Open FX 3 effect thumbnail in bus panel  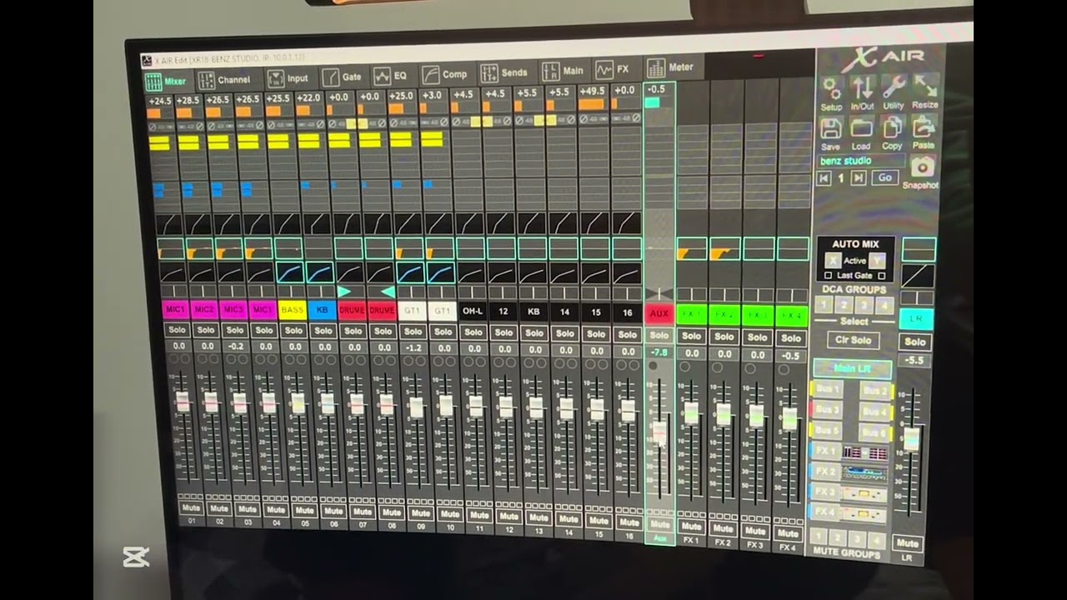865,492
